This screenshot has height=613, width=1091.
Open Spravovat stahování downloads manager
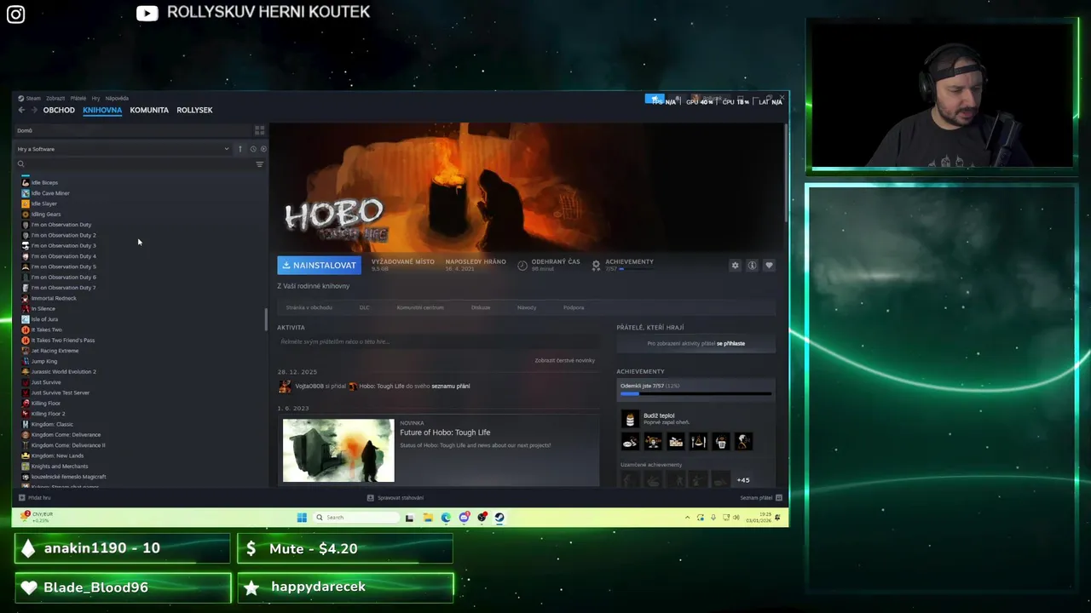click(395, 497)
